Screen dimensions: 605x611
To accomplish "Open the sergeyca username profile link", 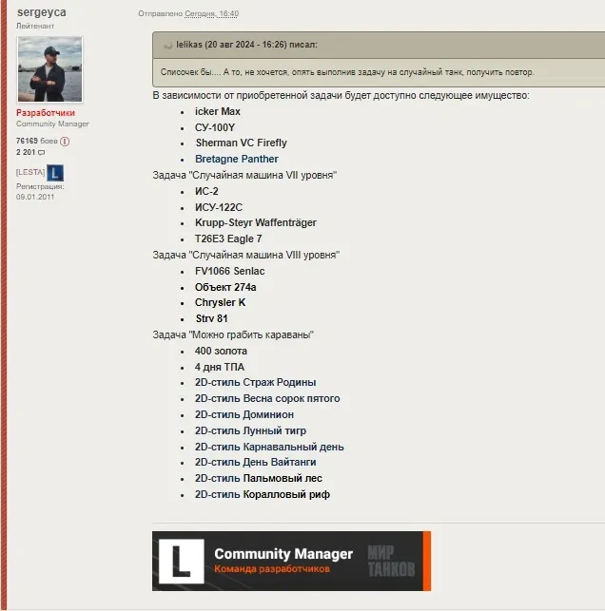I will coord(42,12).
